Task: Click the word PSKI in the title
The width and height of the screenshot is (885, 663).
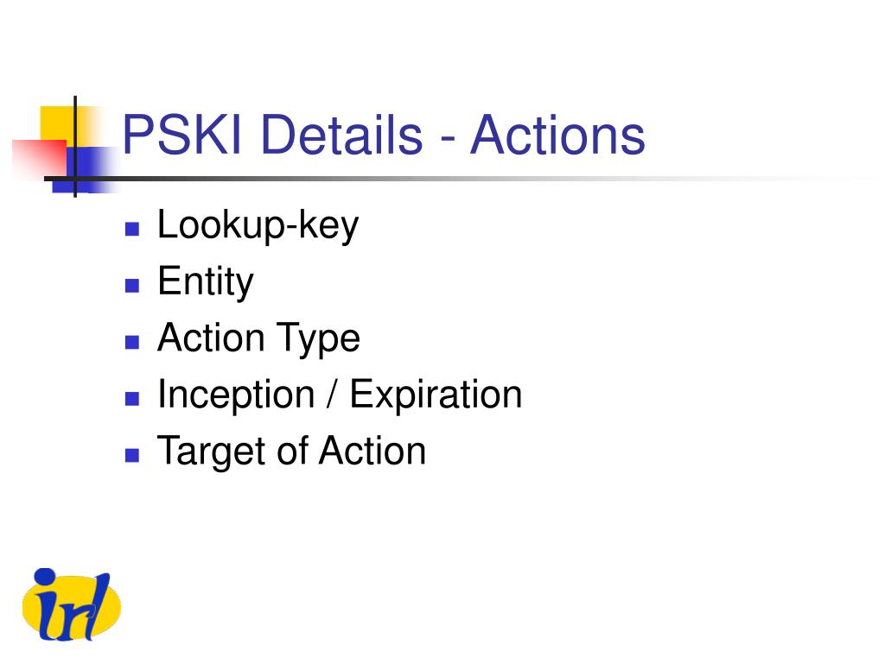Action: tap(182, 135)
